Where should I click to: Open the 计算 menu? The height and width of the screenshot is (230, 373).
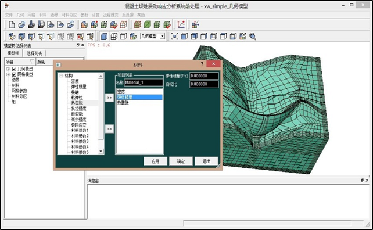[x=96, y=15]
